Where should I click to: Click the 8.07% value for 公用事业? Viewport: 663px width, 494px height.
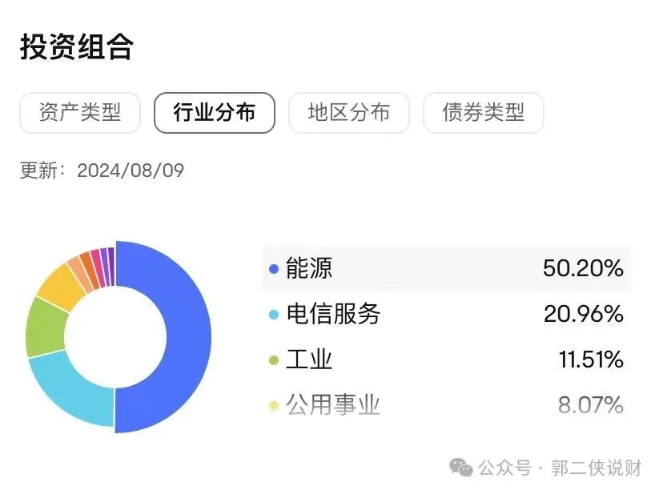(591, 405)
